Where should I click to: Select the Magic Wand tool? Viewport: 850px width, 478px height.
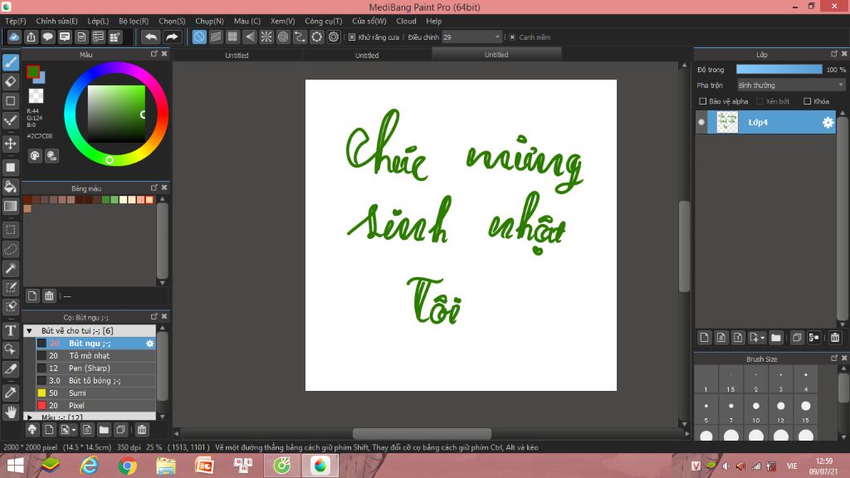point(11,268)
